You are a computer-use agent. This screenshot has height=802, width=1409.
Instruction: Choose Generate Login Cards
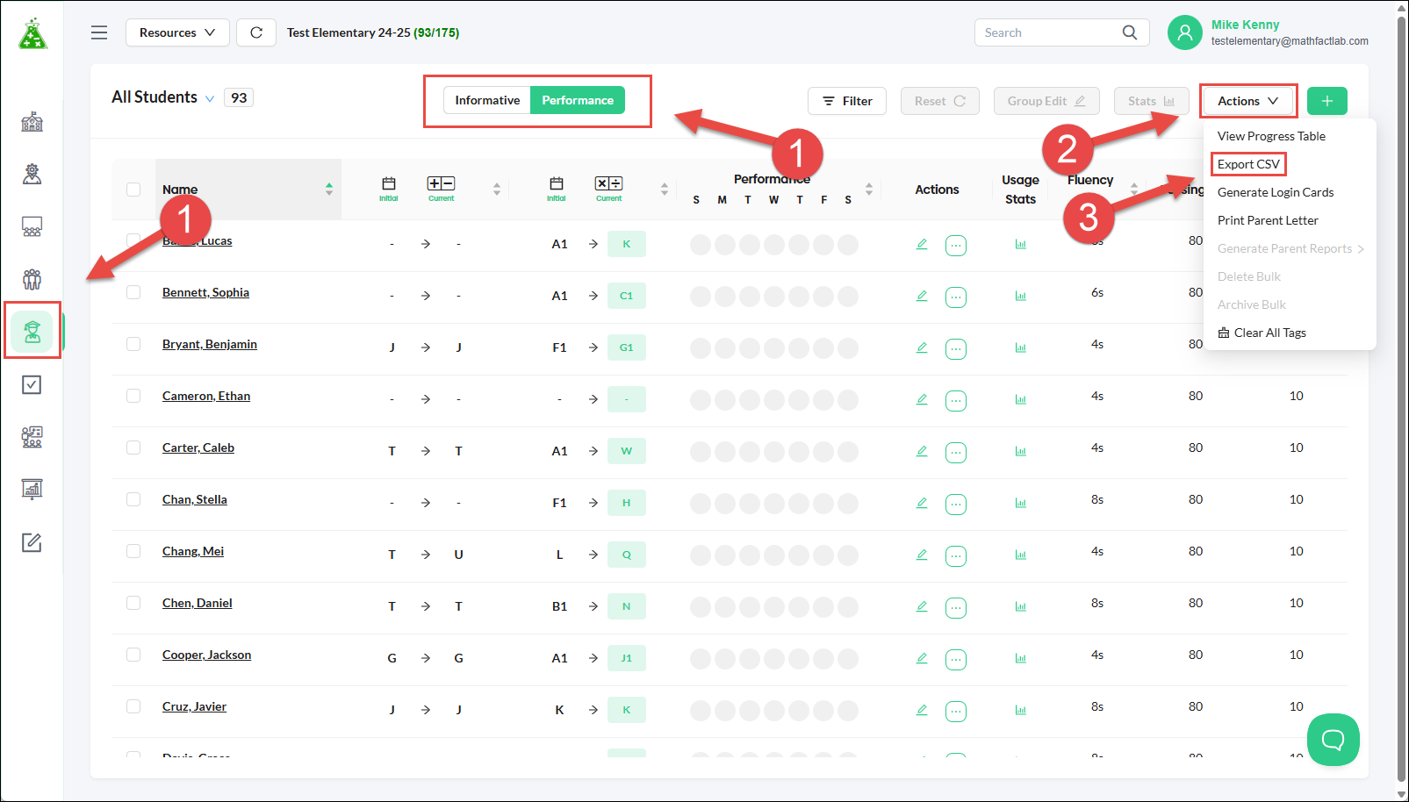pyautogui.click(x=1276, y=192)
